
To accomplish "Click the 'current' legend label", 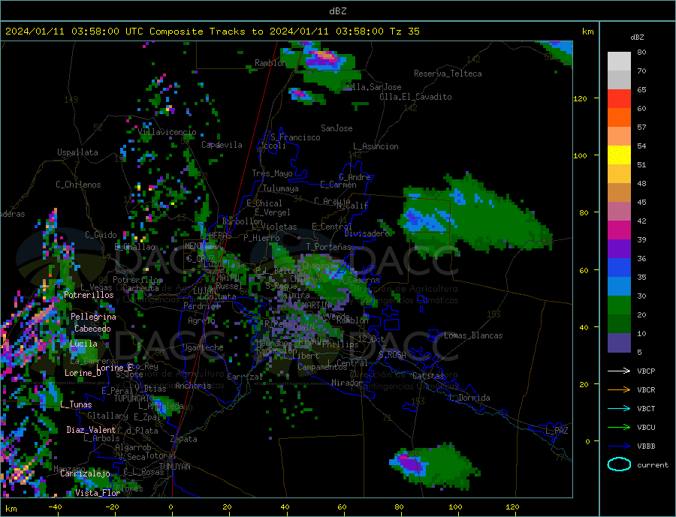I will click(653, 465).
